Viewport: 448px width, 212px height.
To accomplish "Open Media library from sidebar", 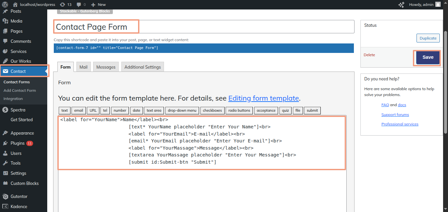I will 16,21.
